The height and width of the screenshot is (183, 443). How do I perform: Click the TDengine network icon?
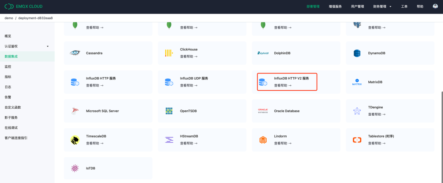coord(357,111)
